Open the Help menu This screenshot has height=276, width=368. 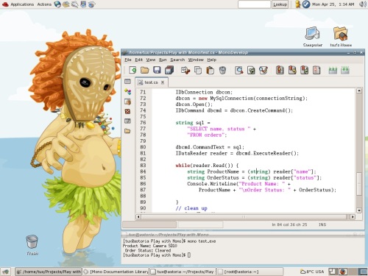pyautogui.click(x=211, y=60)
